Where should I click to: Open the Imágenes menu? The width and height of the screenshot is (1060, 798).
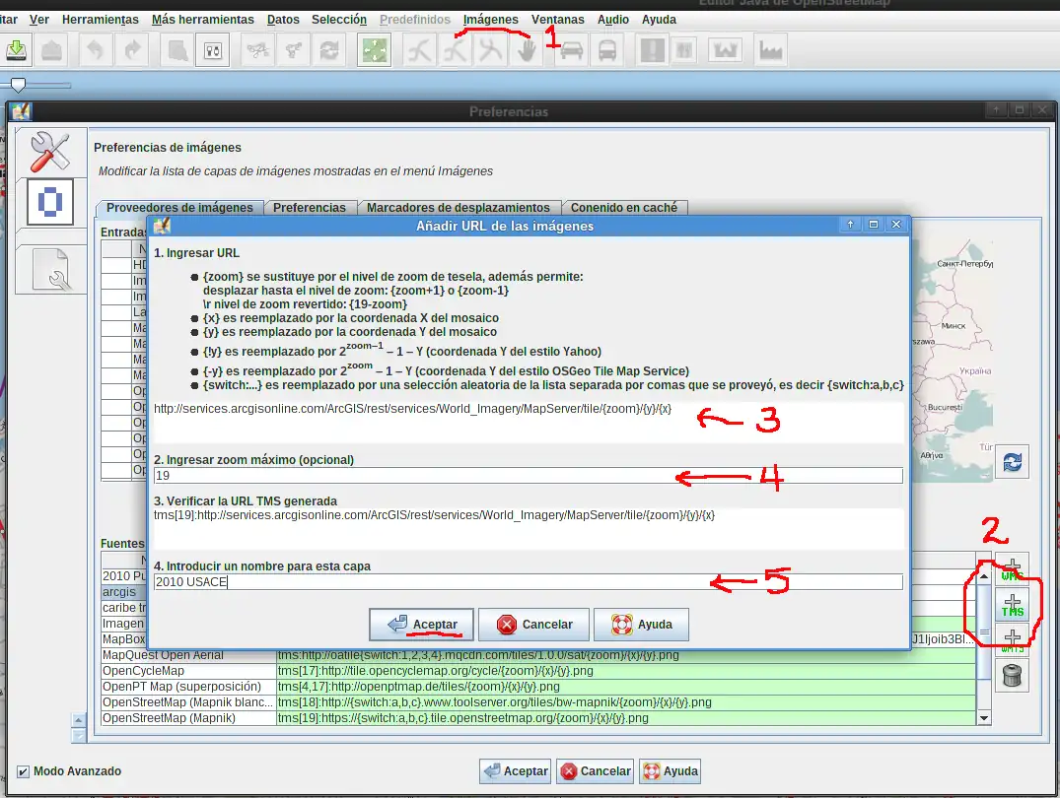(x=490, y=20)
